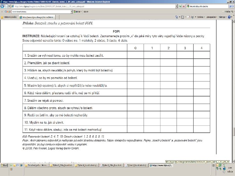Click the vertical scrollbar thumb
Screen dimensions: 235x176
pos(233,131)
